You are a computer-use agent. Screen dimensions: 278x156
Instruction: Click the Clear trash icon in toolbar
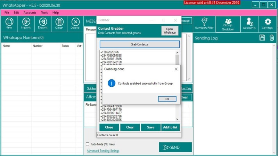point(59,24)
